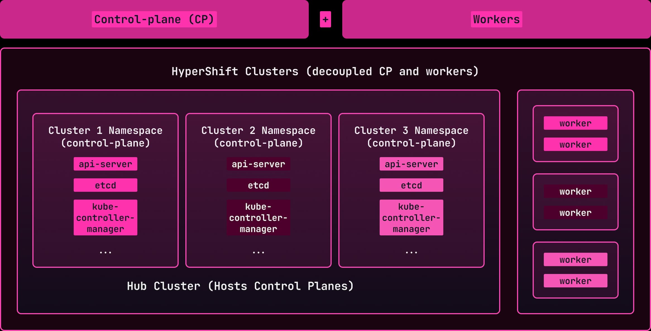Click the ellipsis under Cluster 3 components
651x331 pixels.
pyautogui.click(x=411, y=252)
